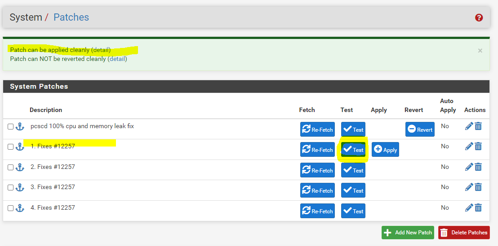Revert the pcscd memory leak patch

click(x=420, y=129)
